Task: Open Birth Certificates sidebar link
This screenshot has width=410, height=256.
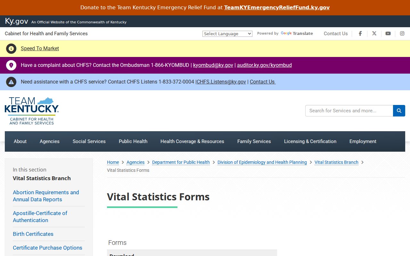Action: tap(33, 234)
